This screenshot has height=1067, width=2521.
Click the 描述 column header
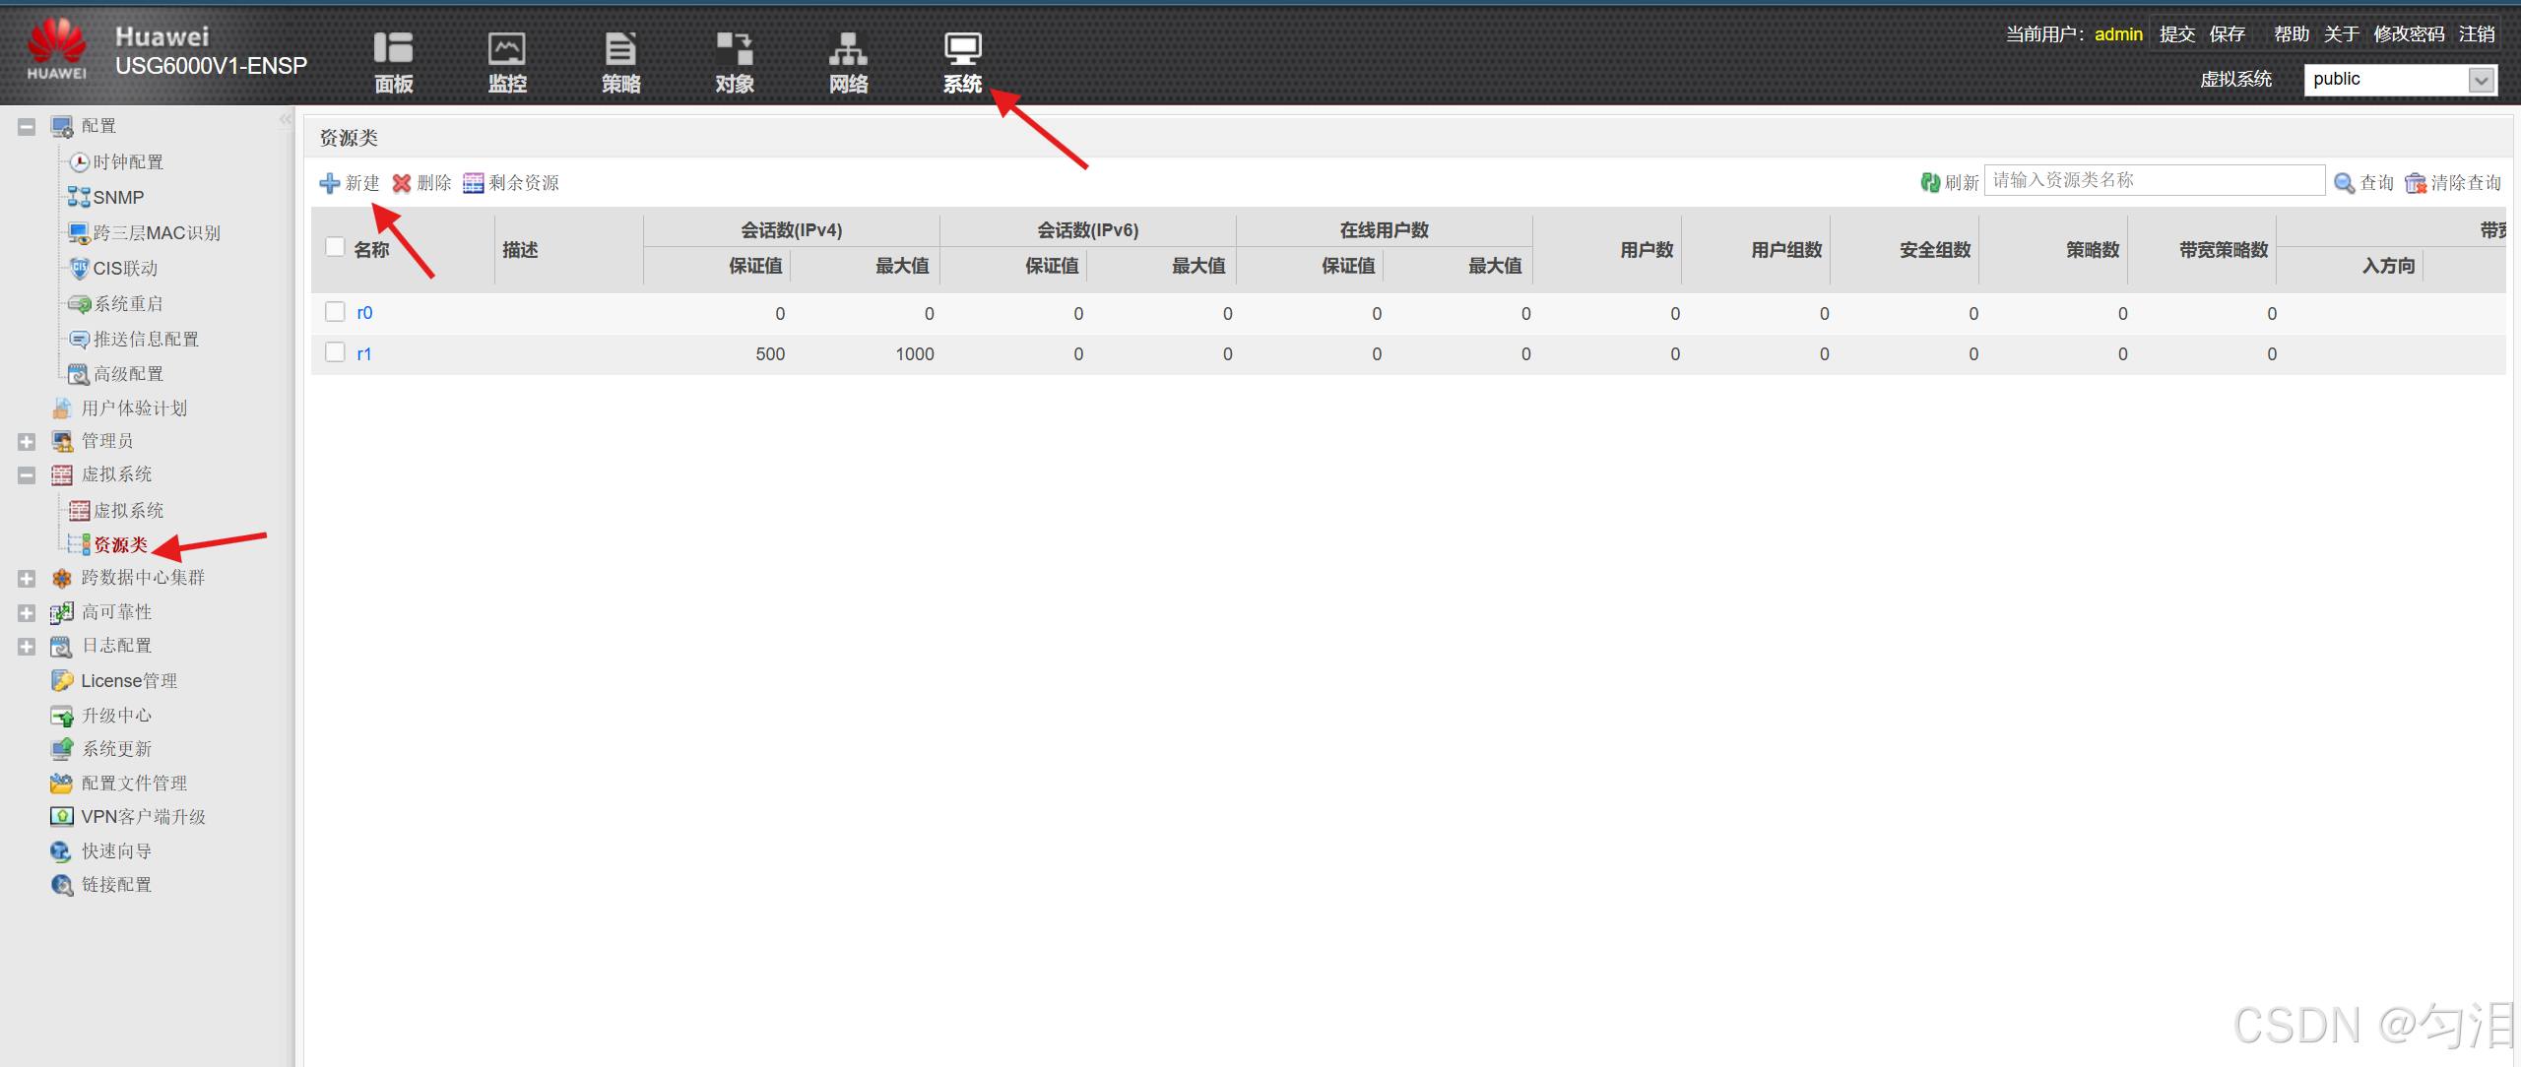pyautogui.click(x=520, y=250)
